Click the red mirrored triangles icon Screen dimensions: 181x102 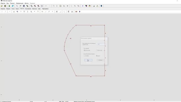[76, 12]
